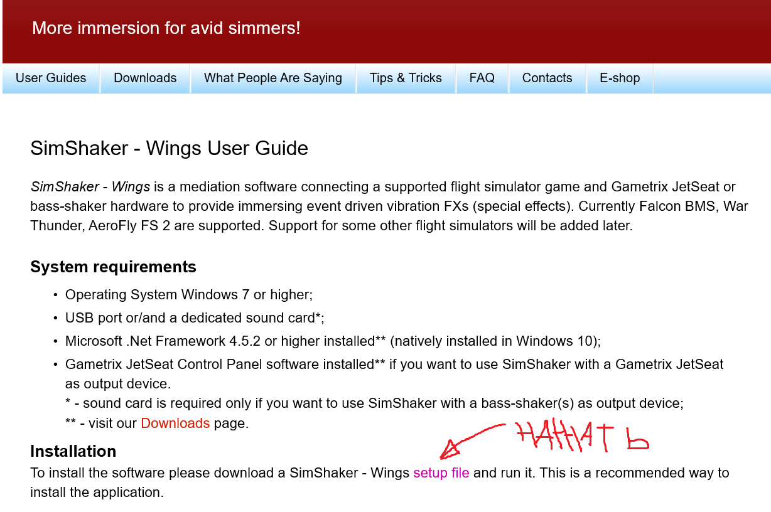Image resolution: width=771 pixels, height=512 pixels.
Task: Open the E-shop menu item
Action: (620, 78)
